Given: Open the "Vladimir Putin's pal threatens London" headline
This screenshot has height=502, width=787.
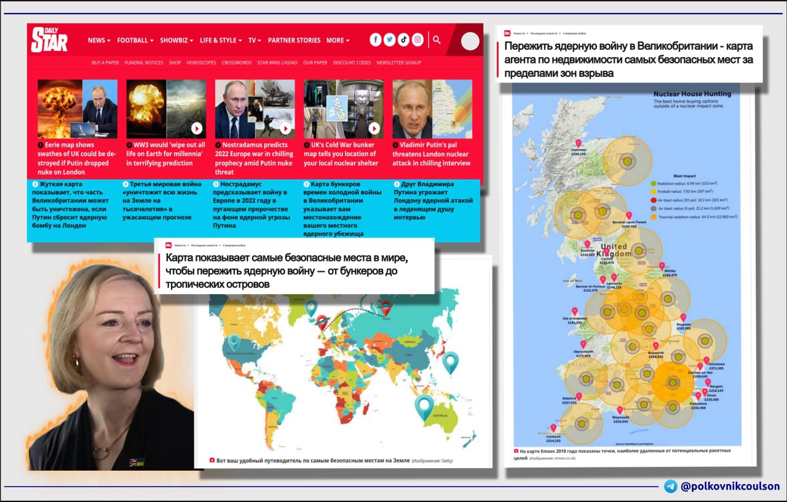Looking at the screenshot, I should coord(432,154).
